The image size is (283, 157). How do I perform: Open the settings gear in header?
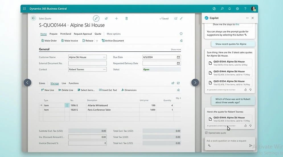pos(237,9)
